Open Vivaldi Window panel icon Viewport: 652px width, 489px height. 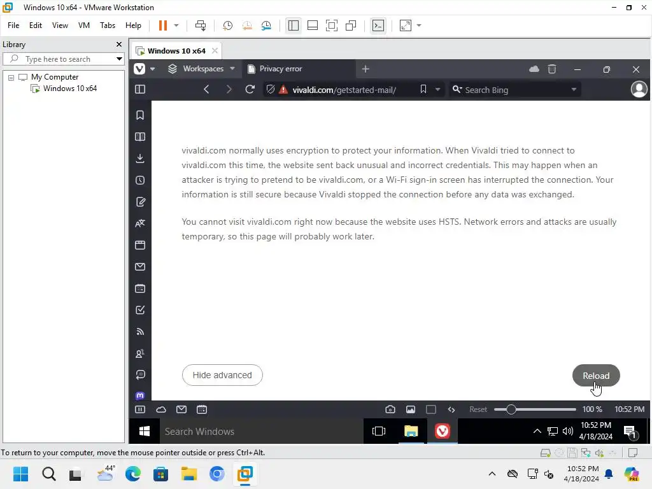coord(140,245)
